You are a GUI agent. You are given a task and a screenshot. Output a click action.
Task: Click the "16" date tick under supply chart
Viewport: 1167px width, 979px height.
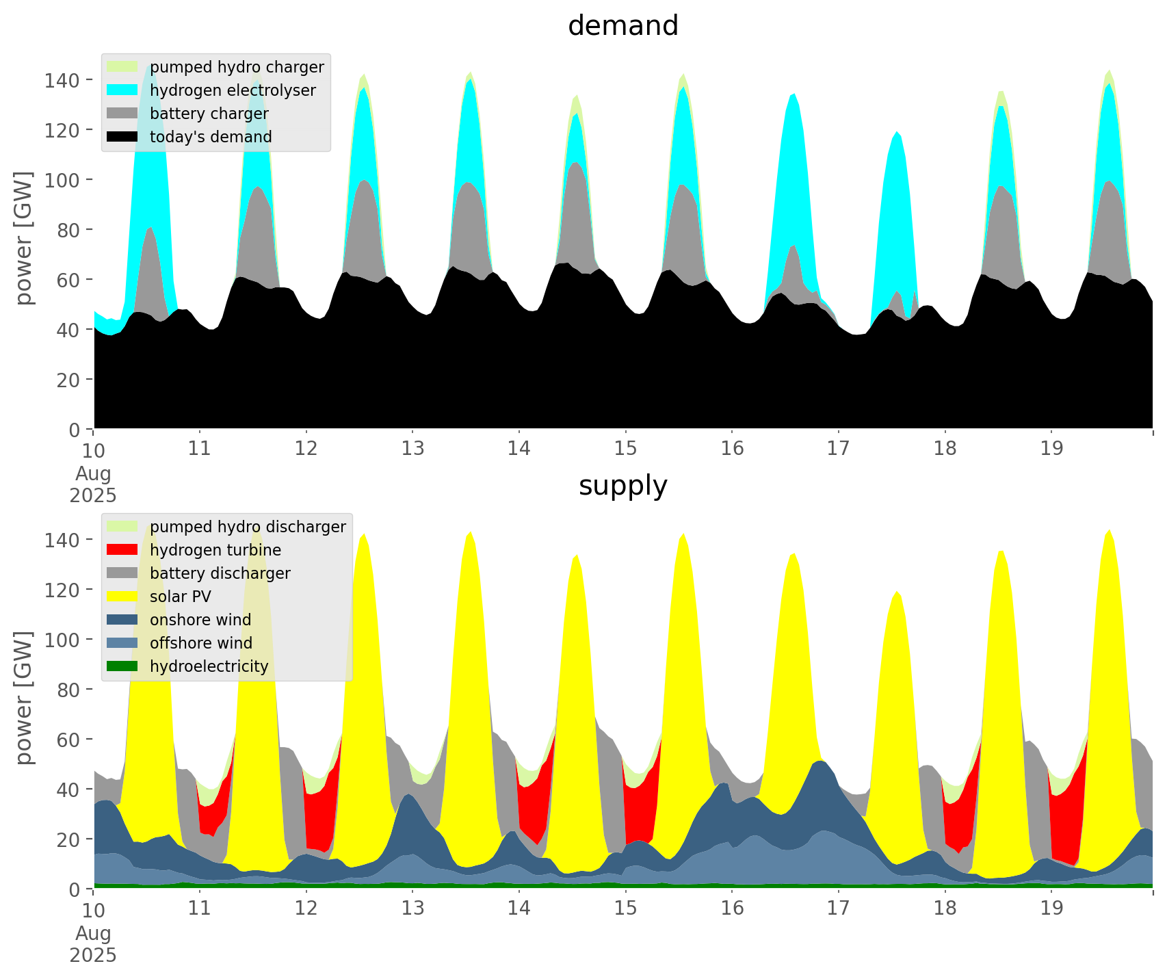[732, 909]
